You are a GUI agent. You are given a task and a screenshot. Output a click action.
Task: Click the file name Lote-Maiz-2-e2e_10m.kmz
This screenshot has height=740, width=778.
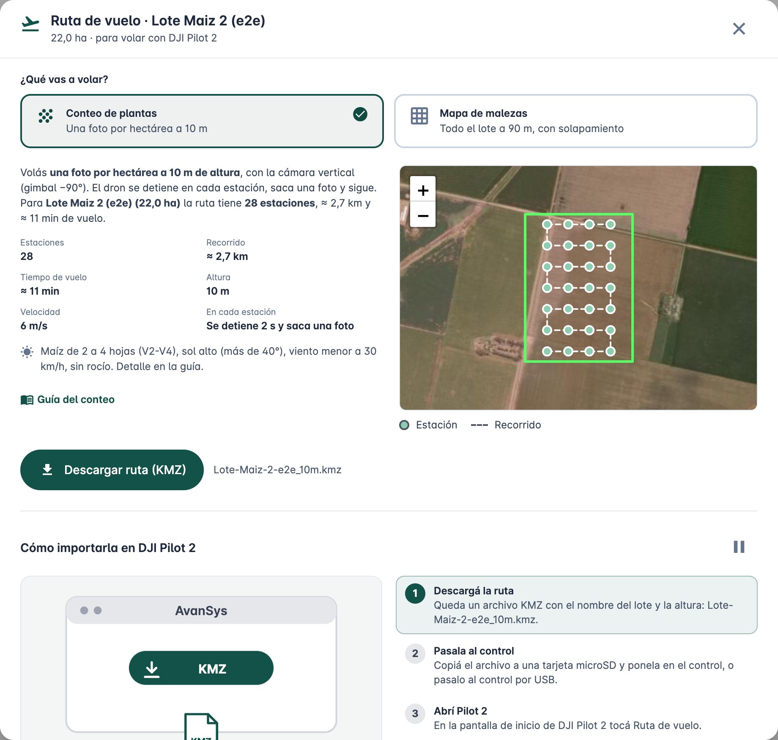coord(277,470)
